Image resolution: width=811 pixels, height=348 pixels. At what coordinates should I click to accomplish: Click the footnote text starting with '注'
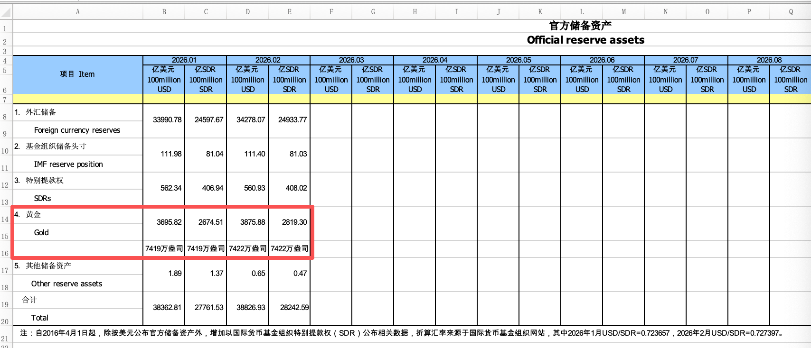pos(402,333)
